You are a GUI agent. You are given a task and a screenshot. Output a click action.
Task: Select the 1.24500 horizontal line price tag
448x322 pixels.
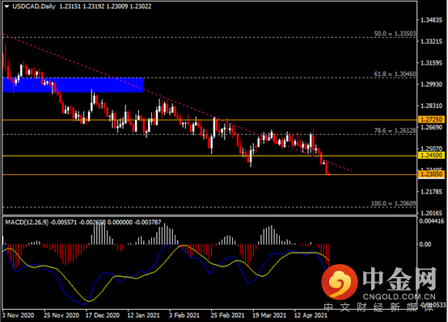(x=431, y=155)
